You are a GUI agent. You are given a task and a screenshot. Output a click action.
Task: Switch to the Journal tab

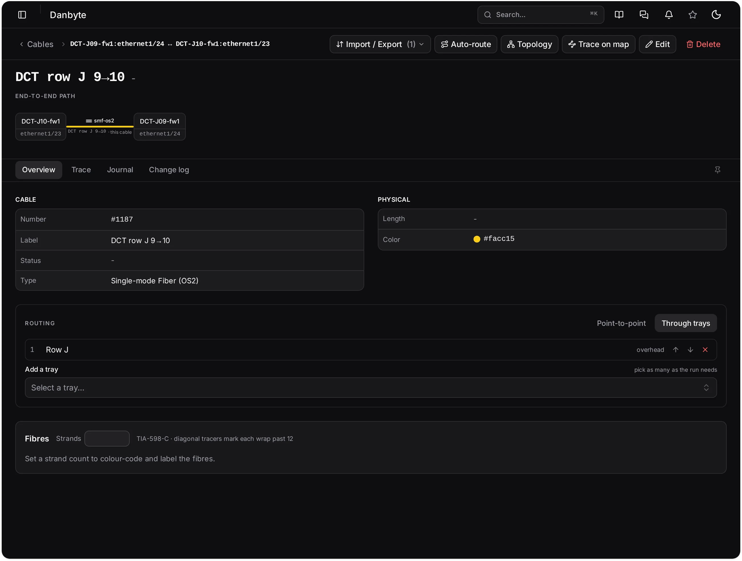click(120, 170)
